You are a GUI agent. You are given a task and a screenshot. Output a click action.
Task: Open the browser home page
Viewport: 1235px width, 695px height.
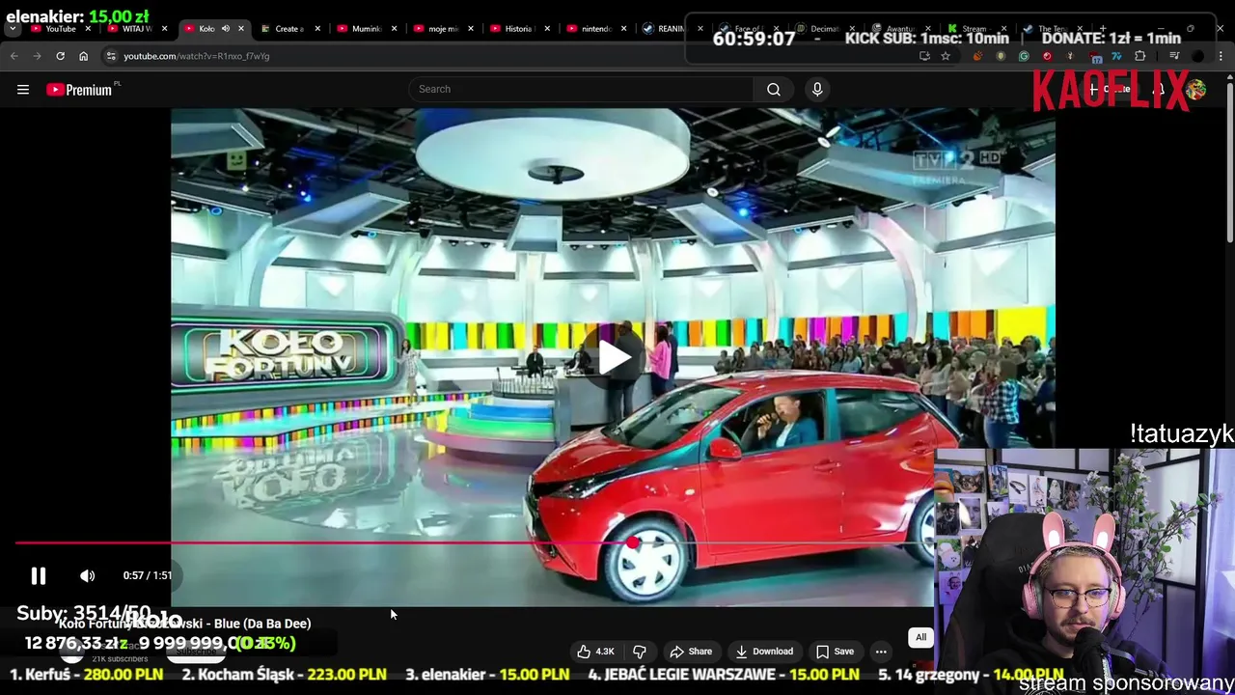point(83,56)
